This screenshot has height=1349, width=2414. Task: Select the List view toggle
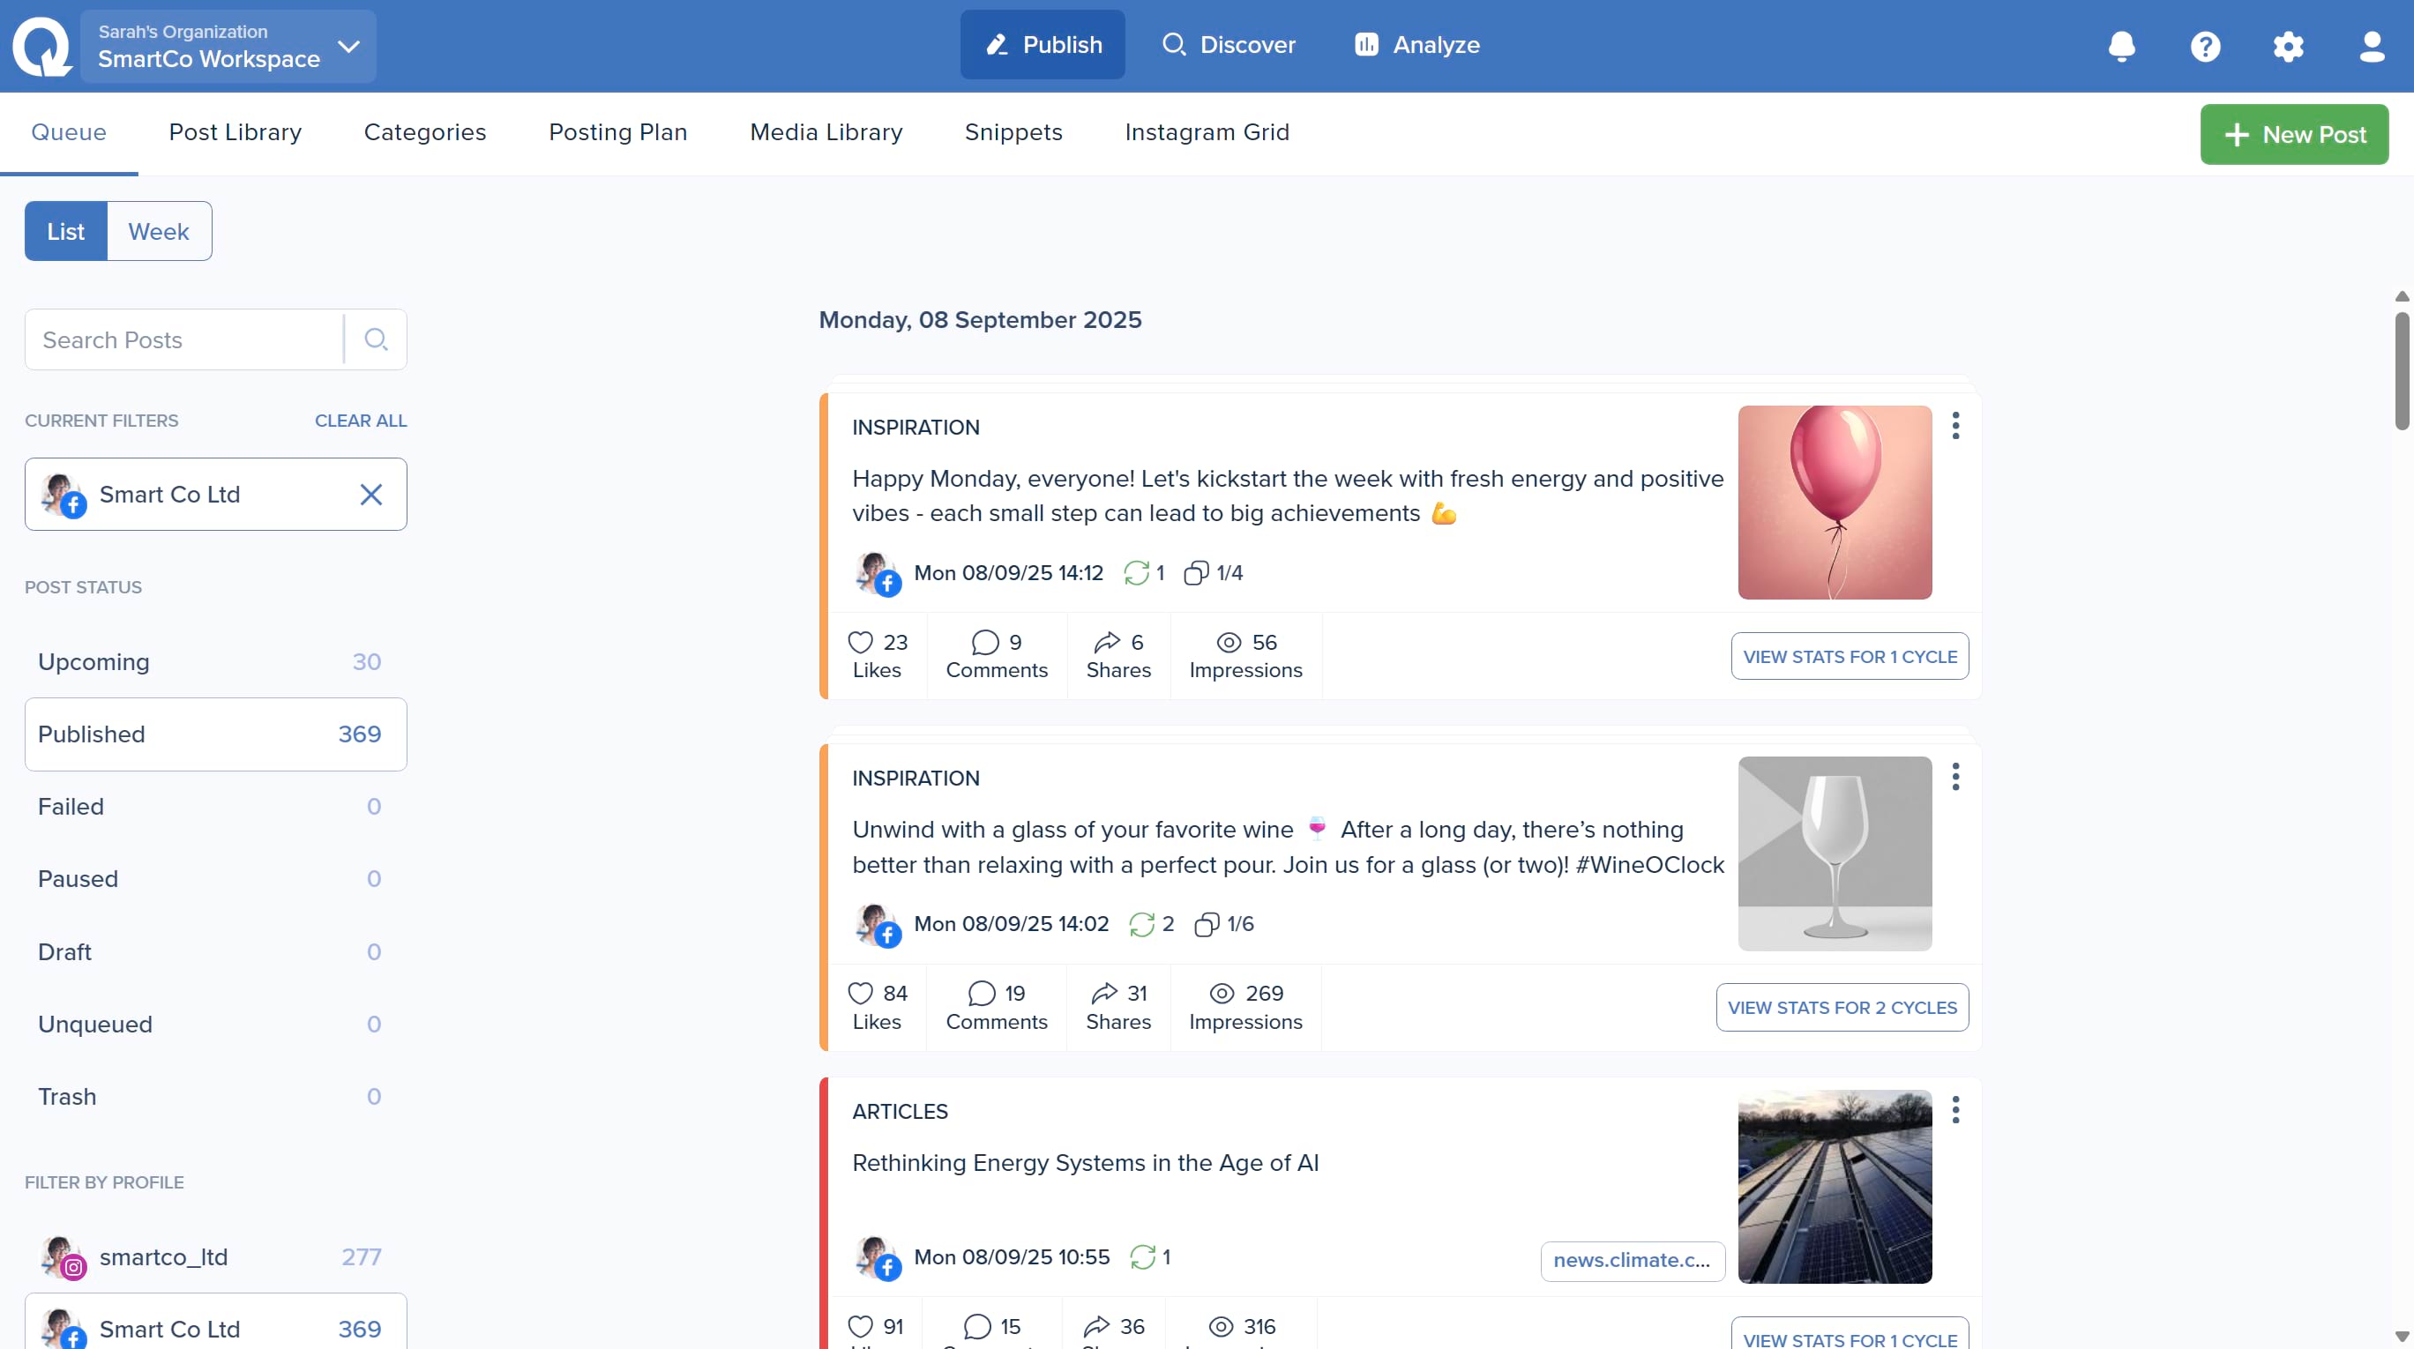[x=65, y=231]
